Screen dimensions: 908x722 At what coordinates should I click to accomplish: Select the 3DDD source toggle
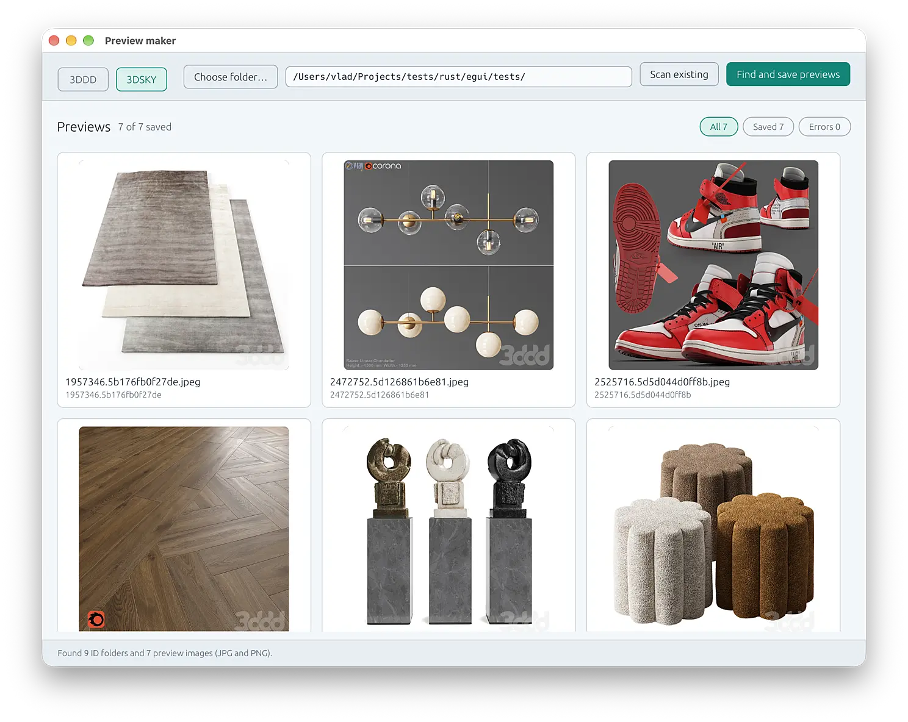(83, 79)
